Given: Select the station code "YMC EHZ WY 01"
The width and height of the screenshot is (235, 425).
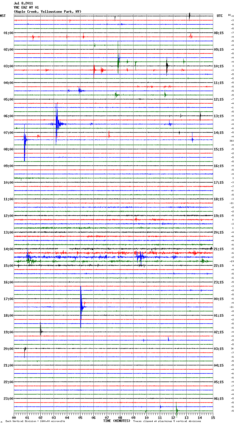Looking at the screenshot, I should click(x=26, y=7).
